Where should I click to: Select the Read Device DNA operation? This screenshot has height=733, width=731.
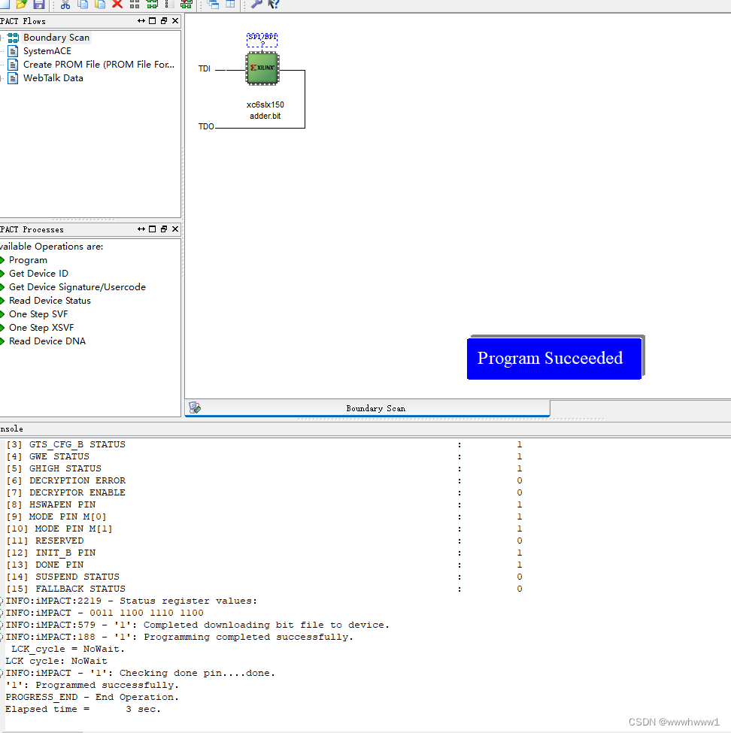[x=47, y=341]
